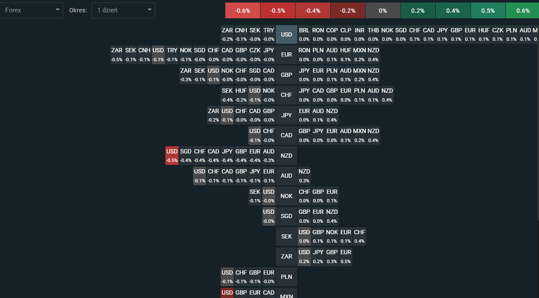Viewport: 539px width, 298px height.
Task: Select the 0.6% green legend swatch
Action: pyautogui.click(x=522, y=11)
